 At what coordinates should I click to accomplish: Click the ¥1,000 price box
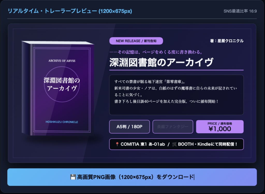[220, 127]
